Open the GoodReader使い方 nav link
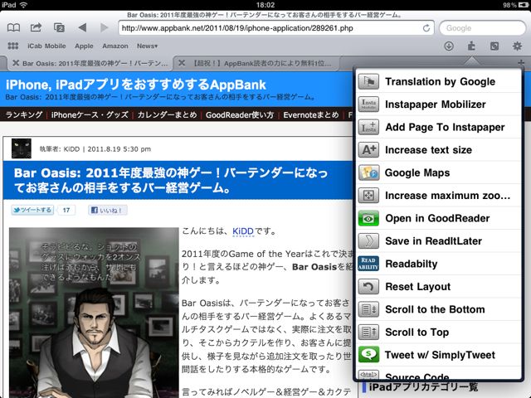The image size is (531, 398). 240,114
